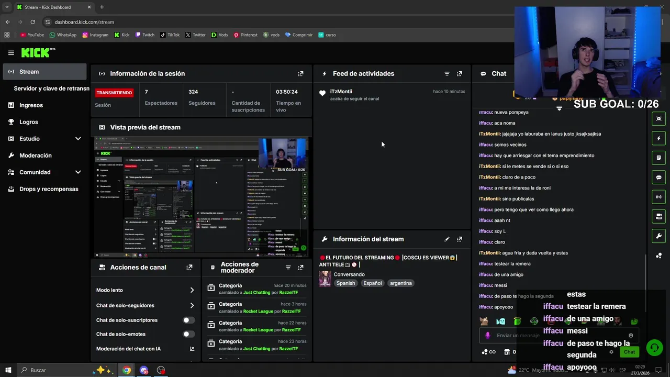Click the wrench icon in the right sidebar

659,236
